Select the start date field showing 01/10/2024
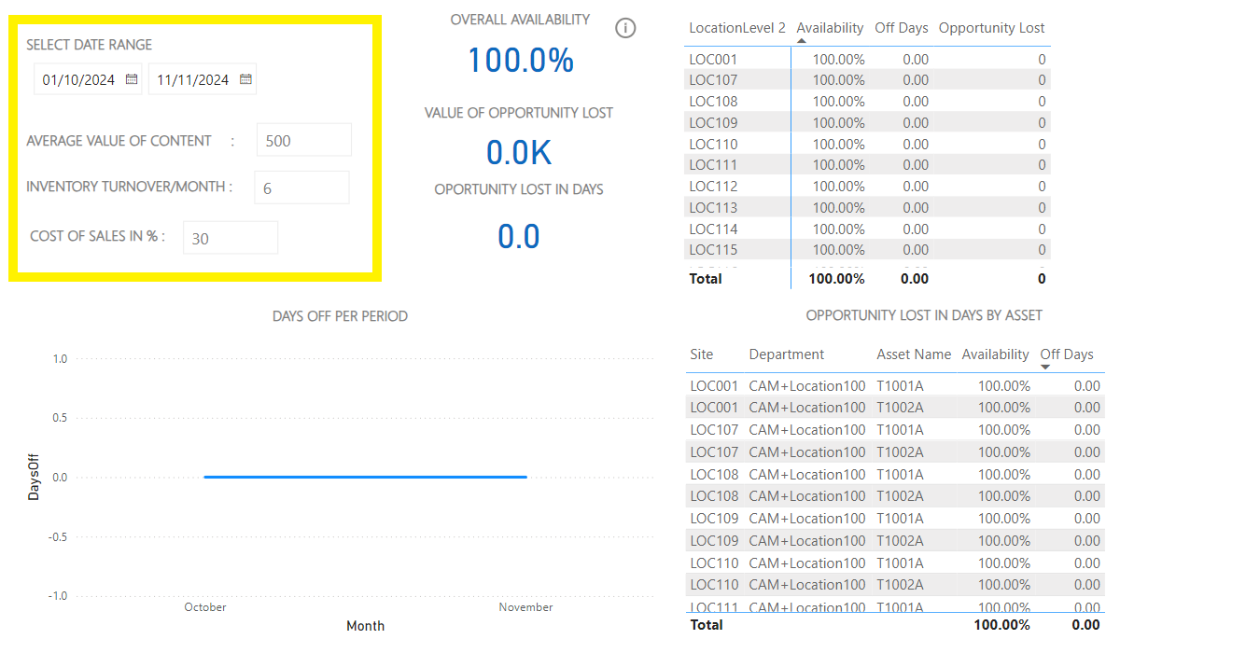This screenshot has height=653, width=1260. [x=79, y=79]
